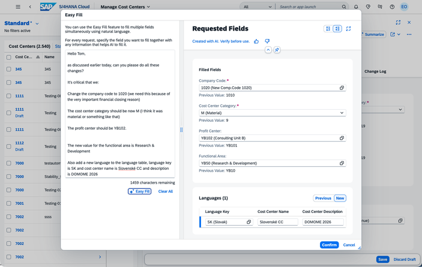Open the help question mark icon
This screenshot has width=422, height=267.
[392, 7]
